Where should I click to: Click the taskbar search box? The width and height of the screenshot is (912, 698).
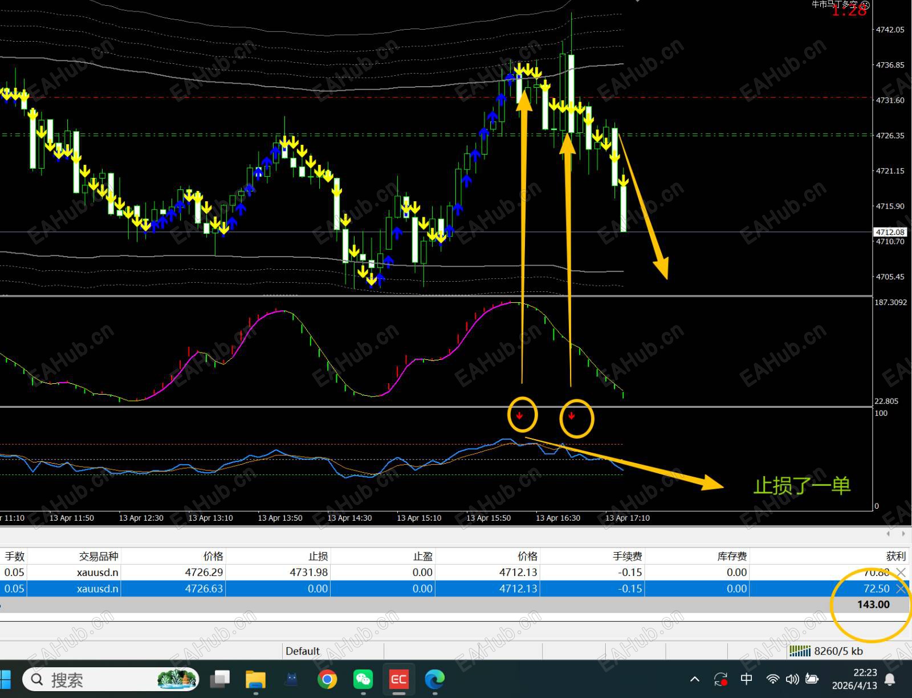[111, 679]
